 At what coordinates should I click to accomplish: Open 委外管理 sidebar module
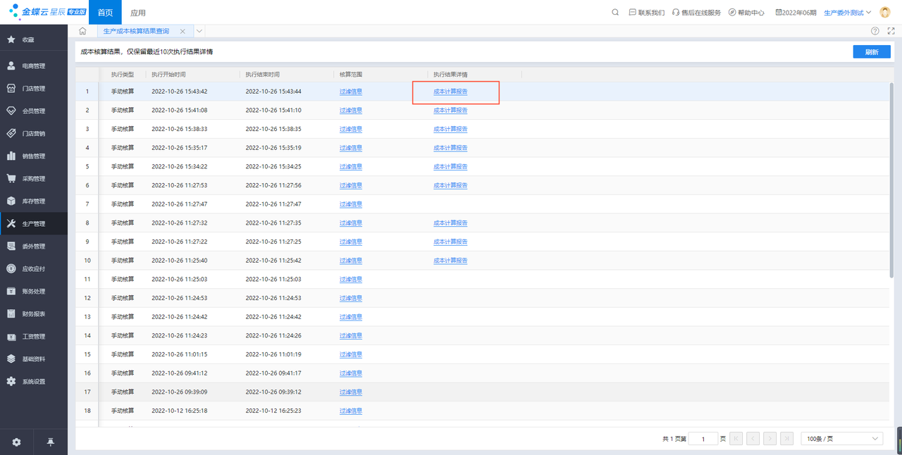pos(34,247)
